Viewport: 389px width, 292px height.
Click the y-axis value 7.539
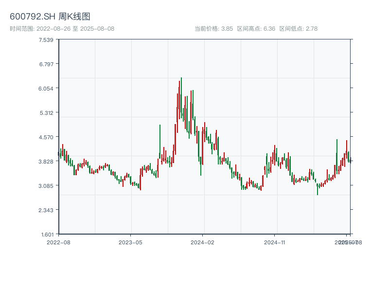(x=46, y=40)
